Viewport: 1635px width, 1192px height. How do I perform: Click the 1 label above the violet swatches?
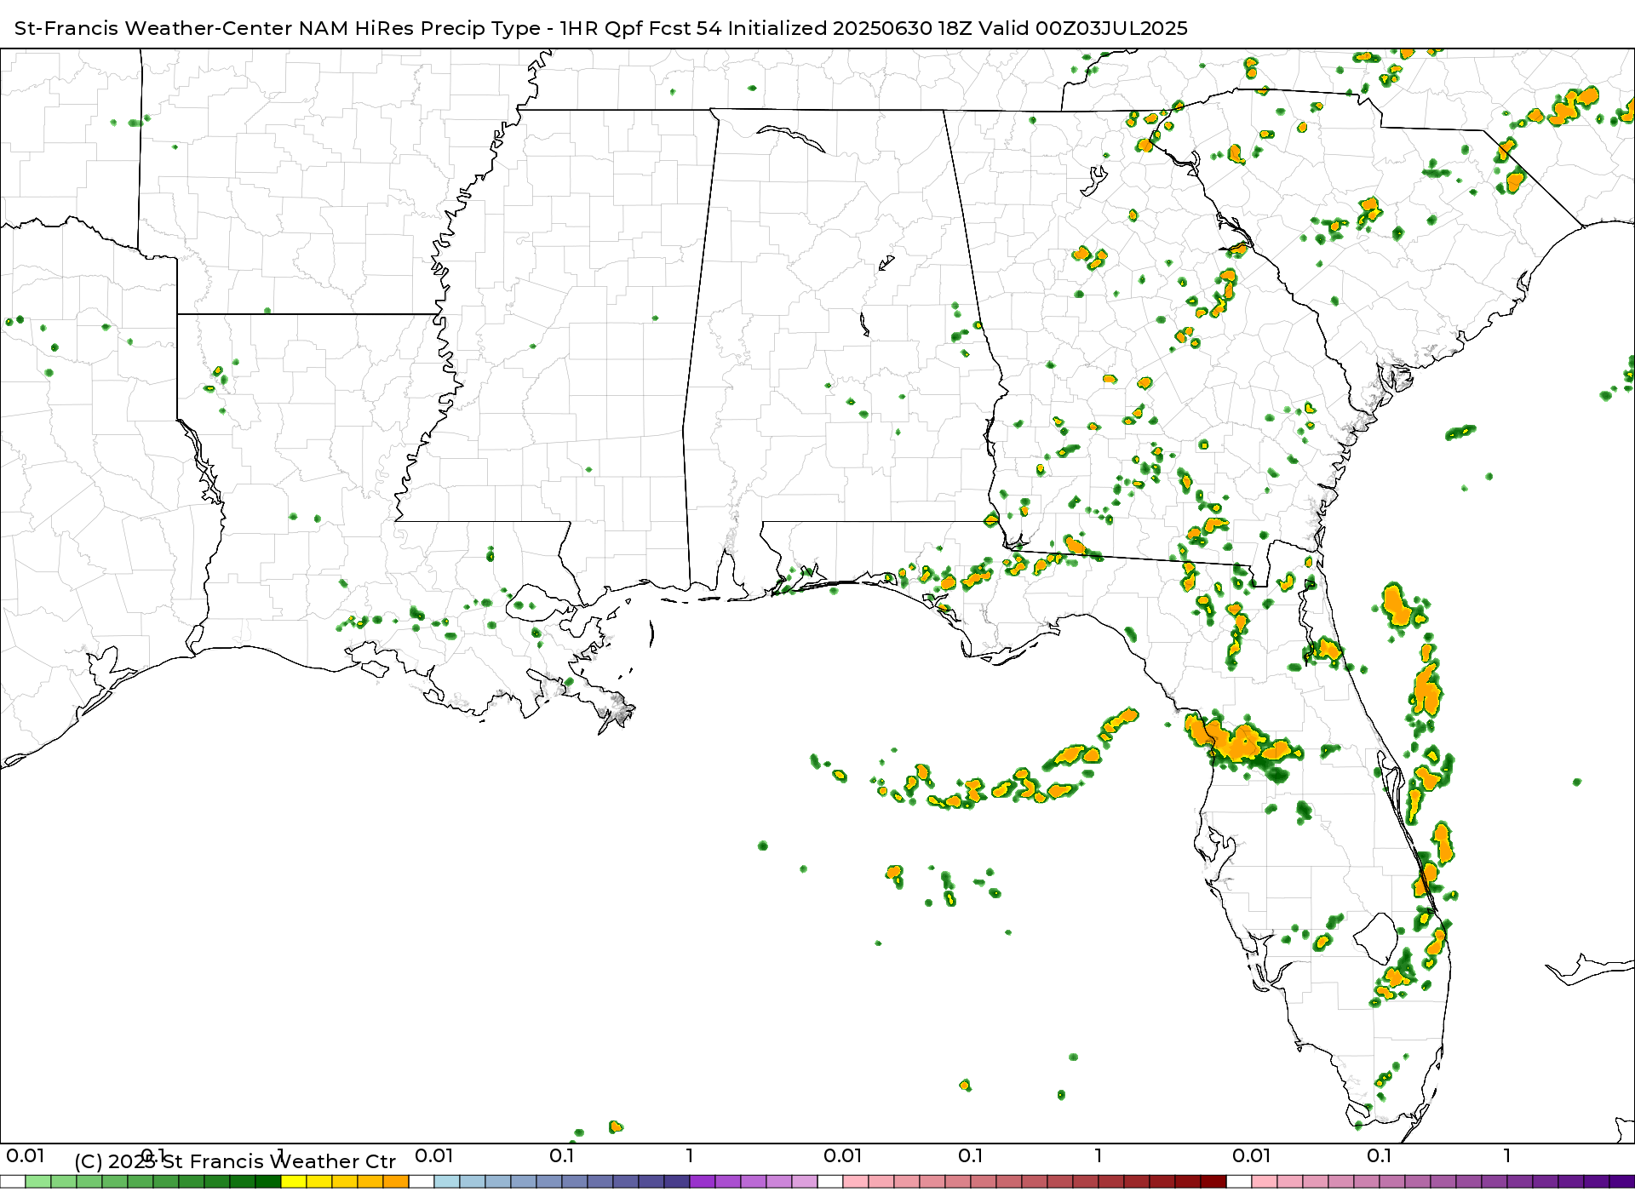(x=690, y=1155)
